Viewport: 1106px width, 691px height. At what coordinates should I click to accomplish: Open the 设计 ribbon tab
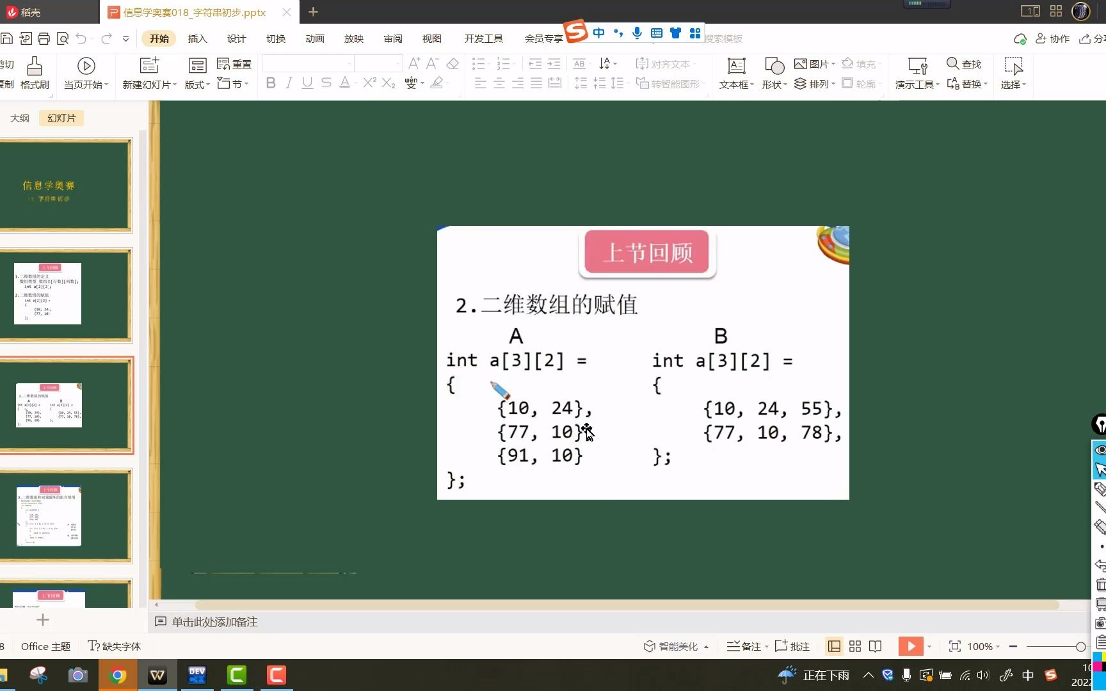coord(236,38)
